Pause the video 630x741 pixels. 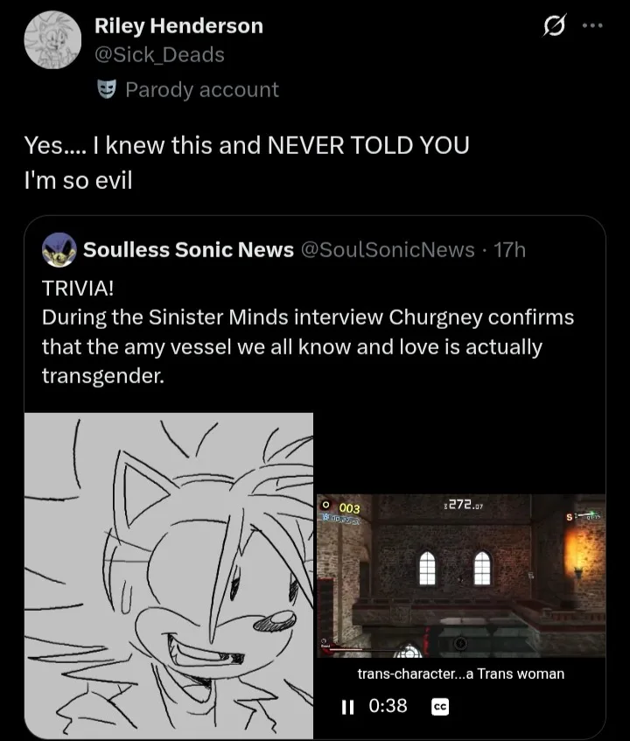tap(347, 706)
